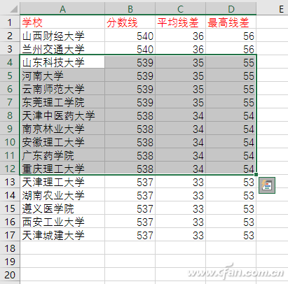
Task: Open the Quick Analysis button
Action: (x=267, y=185)
